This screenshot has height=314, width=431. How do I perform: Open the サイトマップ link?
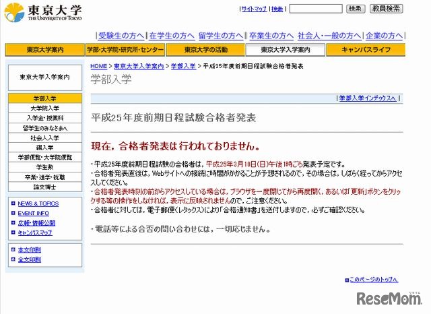254,9
